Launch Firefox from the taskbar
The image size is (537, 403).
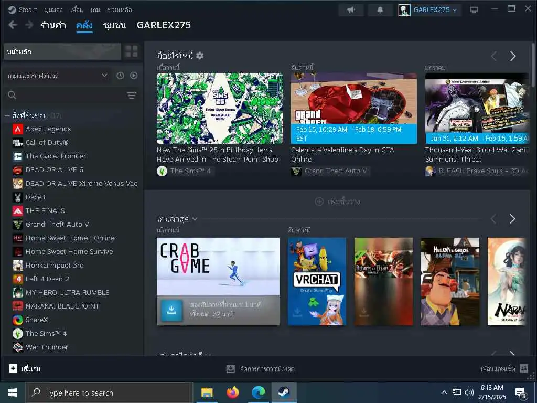click(232, 393)
